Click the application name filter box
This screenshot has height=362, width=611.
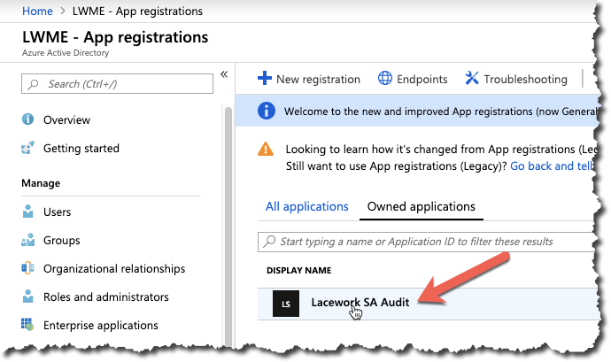tap(425, 242)
